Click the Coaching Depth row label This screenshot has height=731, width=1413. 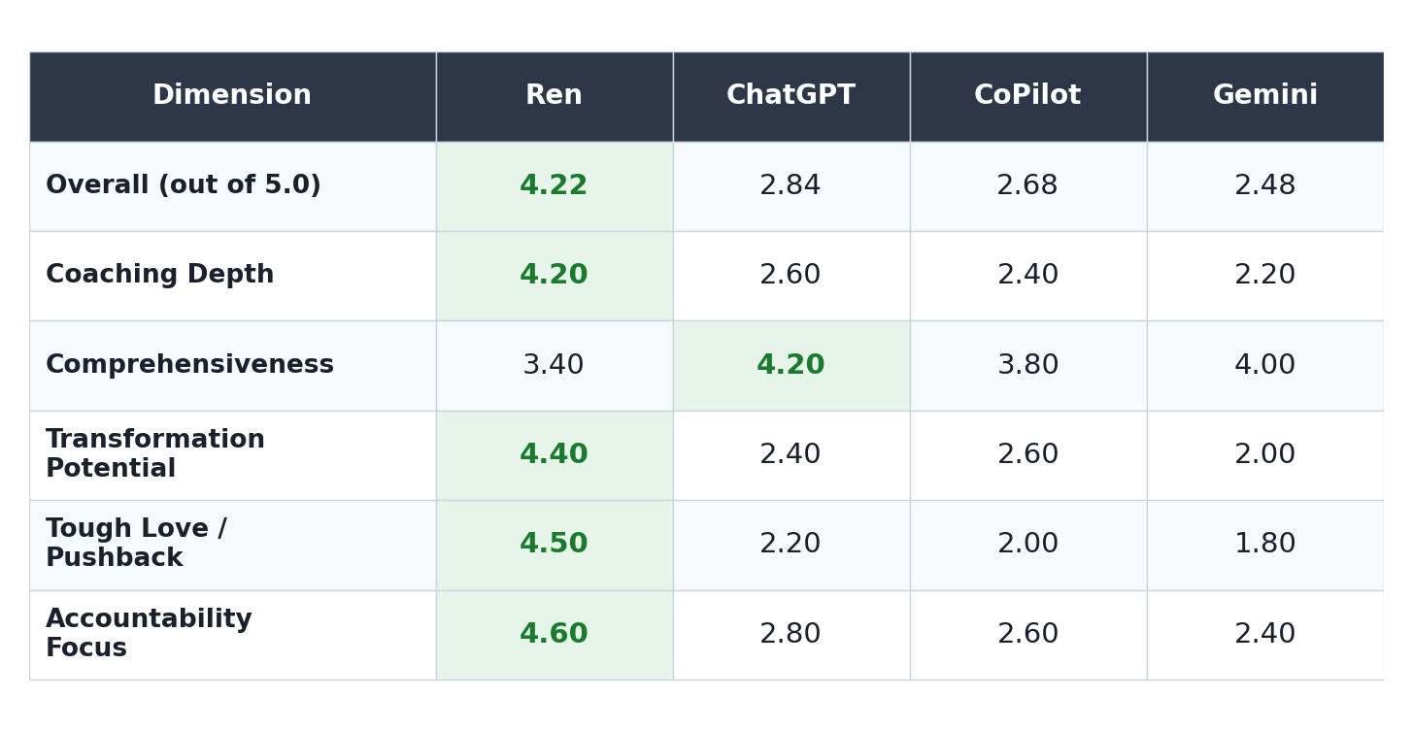pos(160,276)
